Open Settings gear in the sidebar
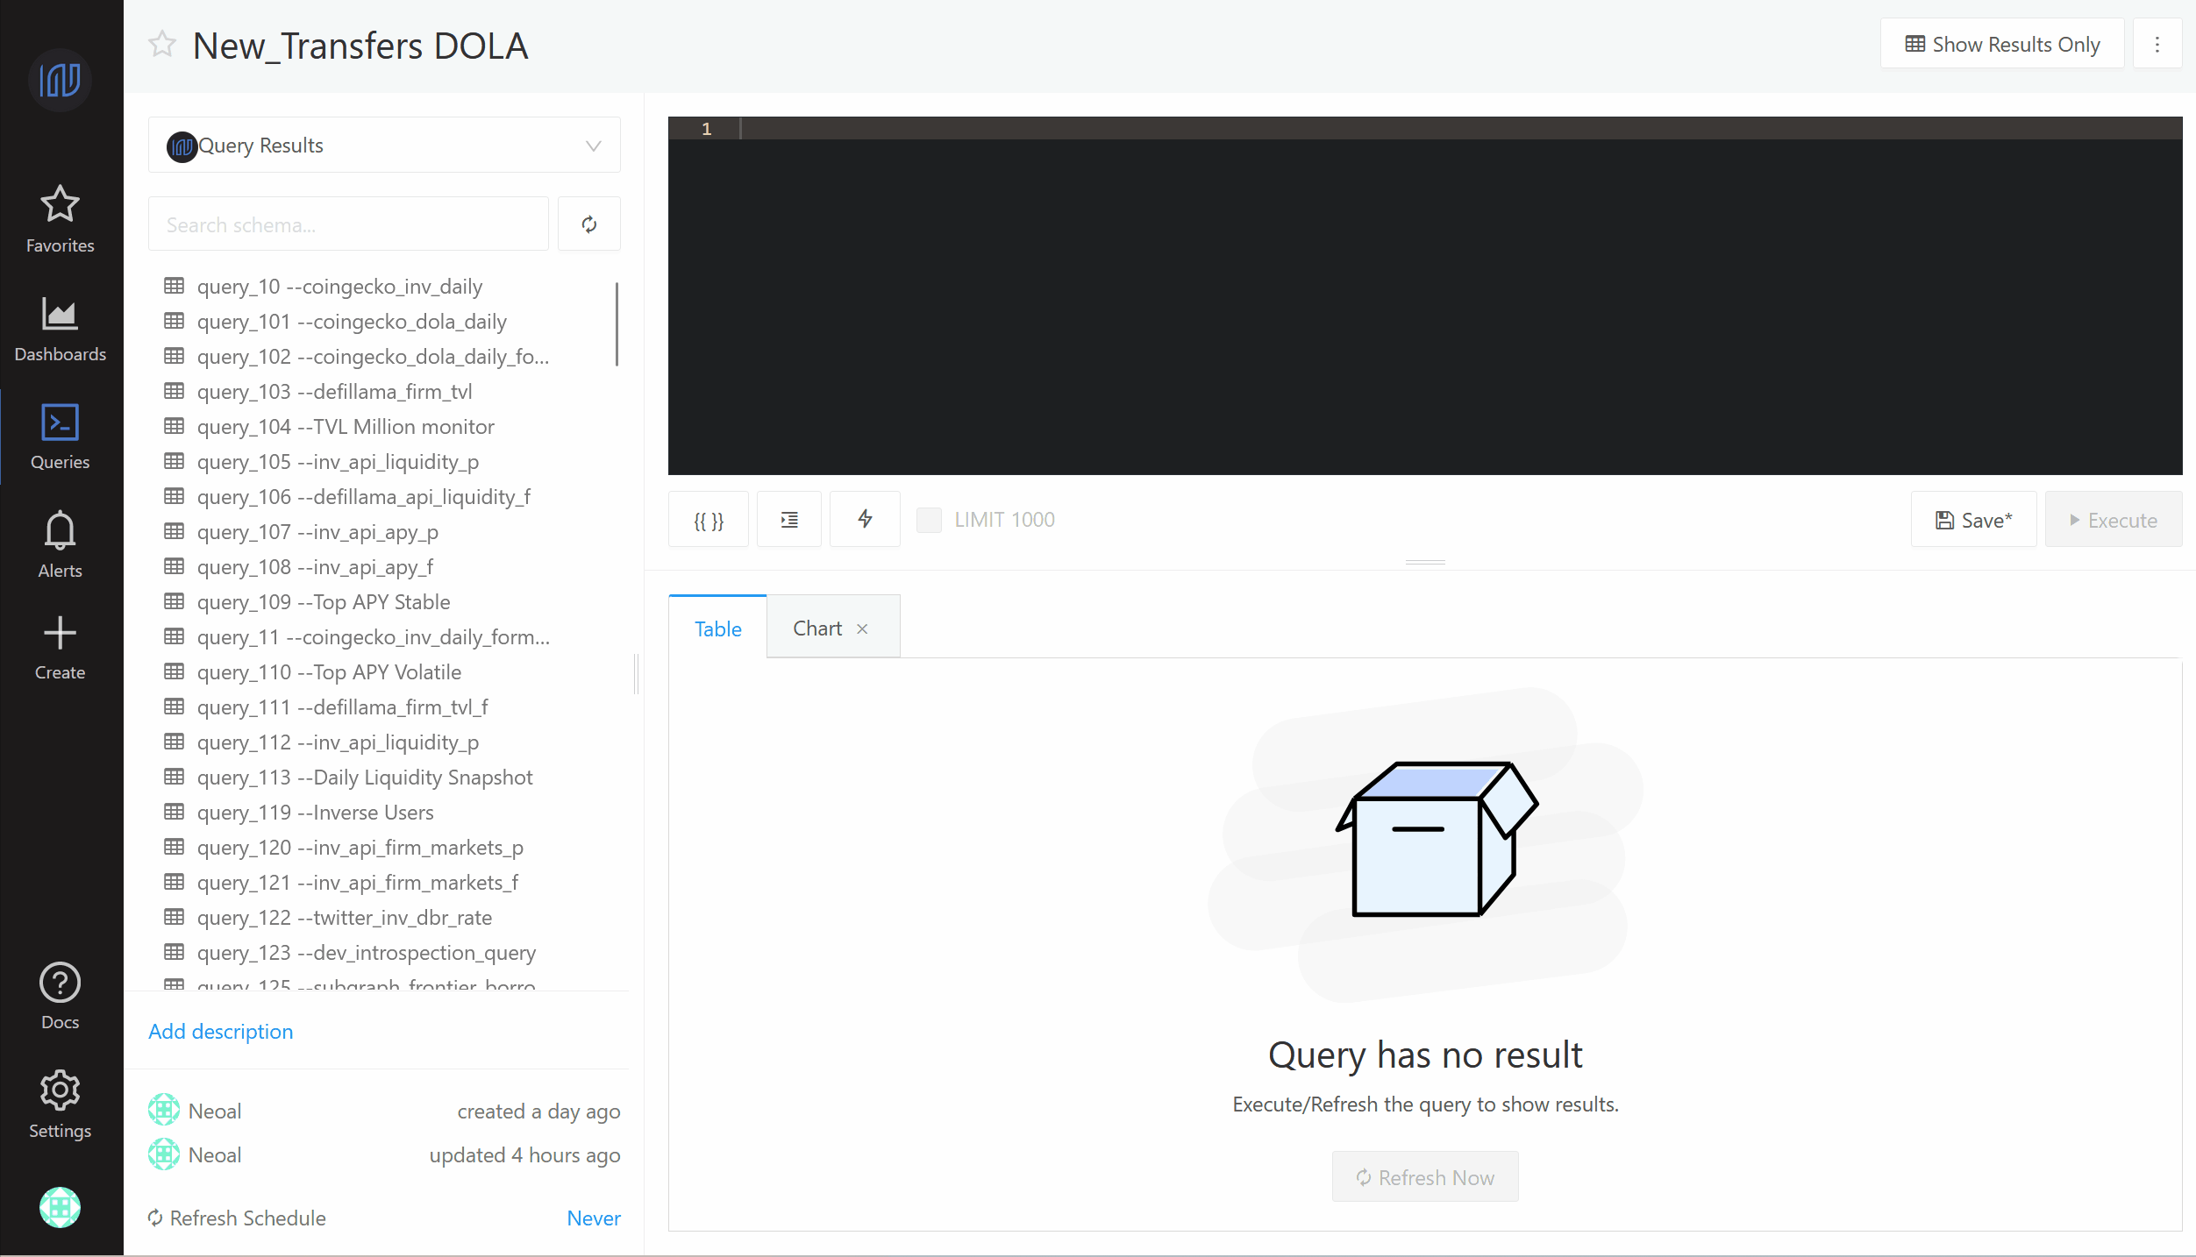 click(60, 1104)
